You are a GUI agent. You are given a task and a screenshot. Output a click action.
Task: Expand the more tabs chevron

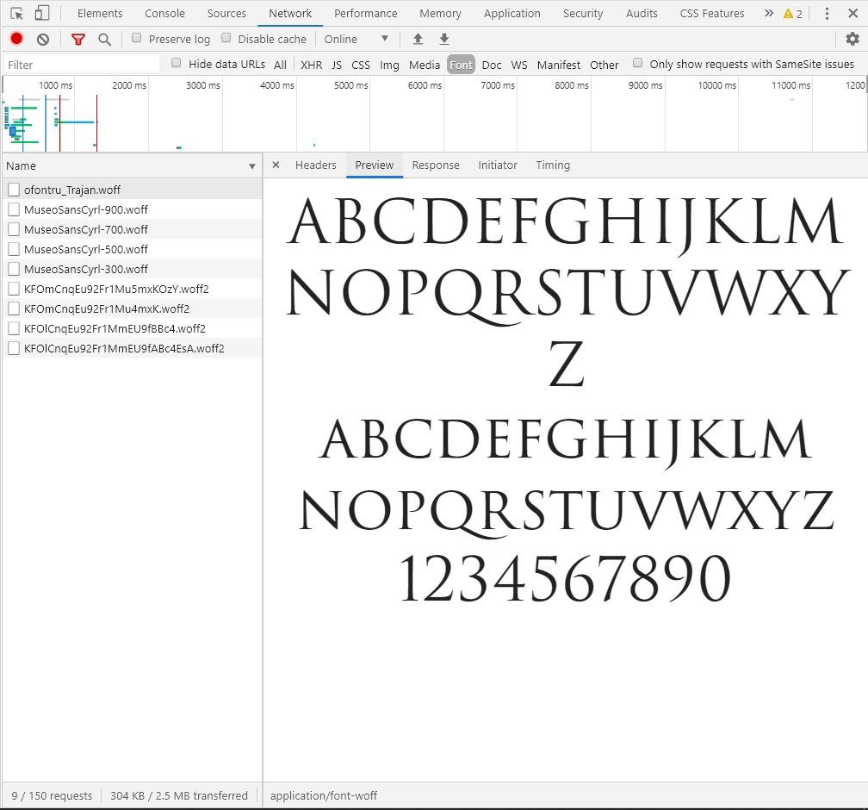(x=769, y=13)
